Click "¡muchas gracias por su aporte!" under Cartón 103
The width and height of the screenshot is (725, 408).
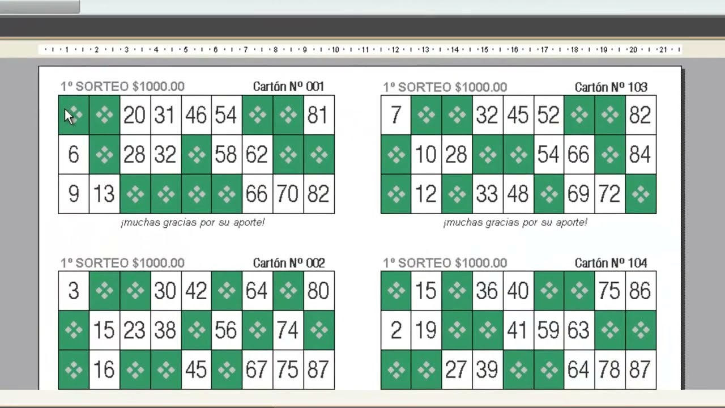pos(515,222)
